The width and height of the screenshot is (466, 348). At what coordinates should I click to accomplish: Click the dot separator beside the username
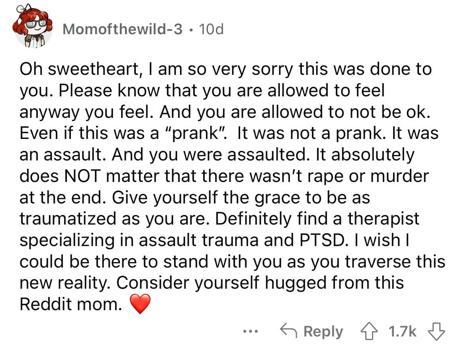coord(190,30)
